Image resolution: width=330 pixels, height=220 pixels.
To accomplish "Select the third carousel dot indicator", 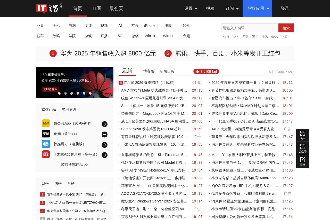I will (x=72, y=93).
